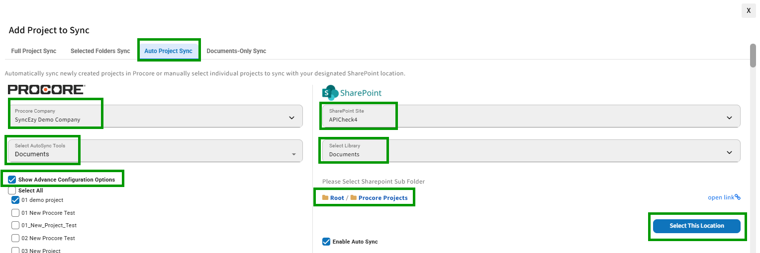The height and width of the screenshot is (253, 760).
Task: Close the dialog with the X button
Action: pos(749,10)
